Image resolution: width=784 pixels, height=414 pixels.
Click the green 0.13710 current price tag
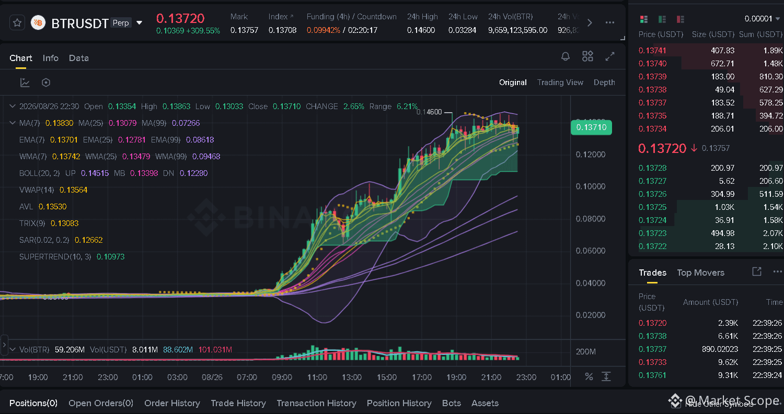(591, 127)
